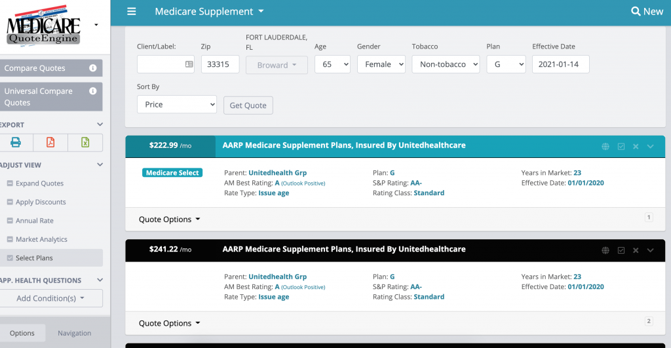Open the Plan dropdown showing G
671x348 pixels.
[x=506, y=64]
